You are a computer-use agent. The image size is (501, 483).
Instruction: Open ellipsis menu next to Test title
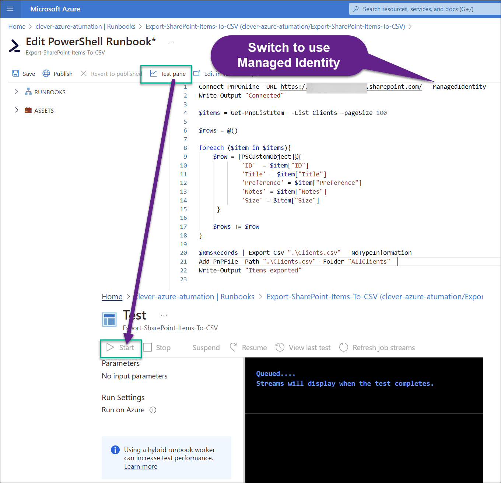tap(164, 315)
